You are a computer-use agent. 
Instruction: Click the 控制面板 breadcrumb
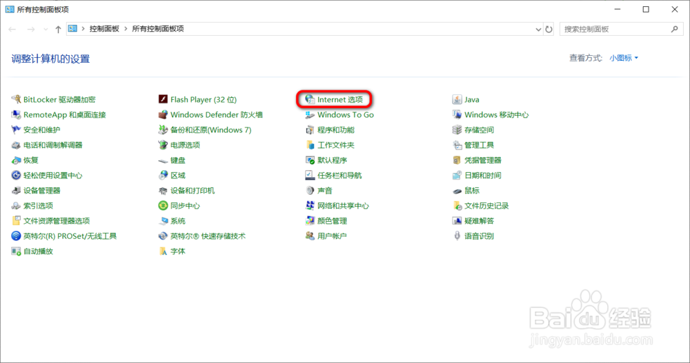[104, 29]
